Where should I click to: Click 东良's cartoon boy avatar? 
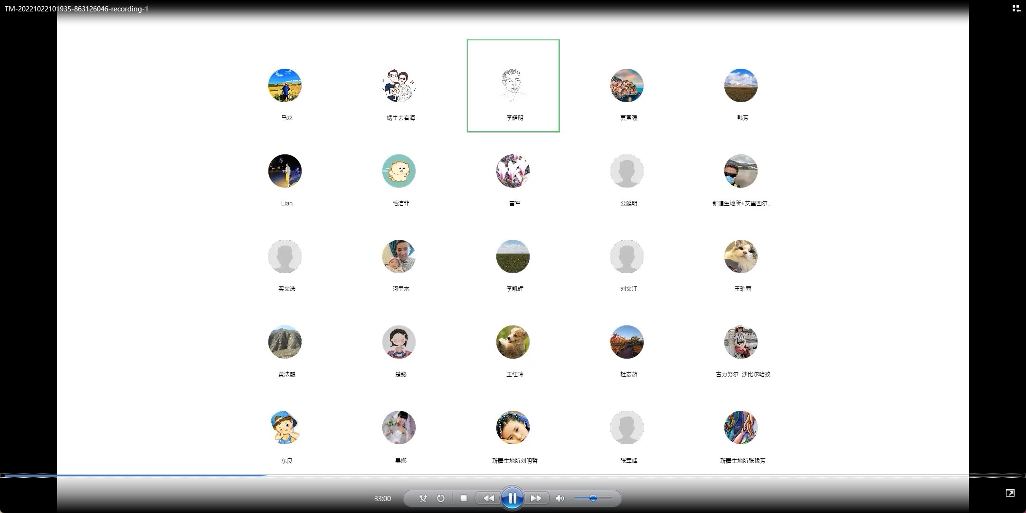(285, 427)
